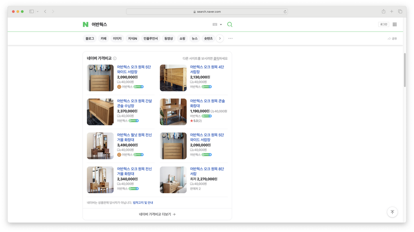Click the page vertical scrollbar

pos(405,70)
